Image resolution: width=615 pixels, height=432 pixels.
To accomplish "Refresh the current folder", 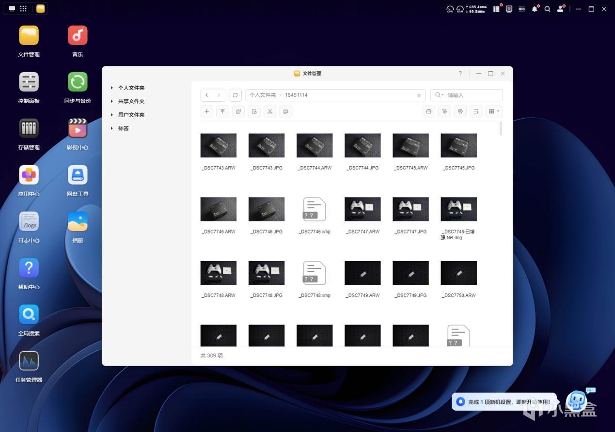I will click(236, 95).
